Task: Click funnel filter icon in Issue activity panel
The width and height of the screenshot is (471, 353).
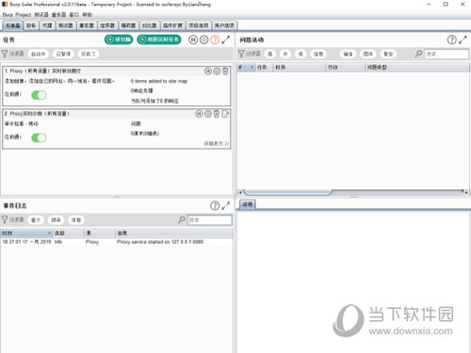Action: tap(241, 54)
